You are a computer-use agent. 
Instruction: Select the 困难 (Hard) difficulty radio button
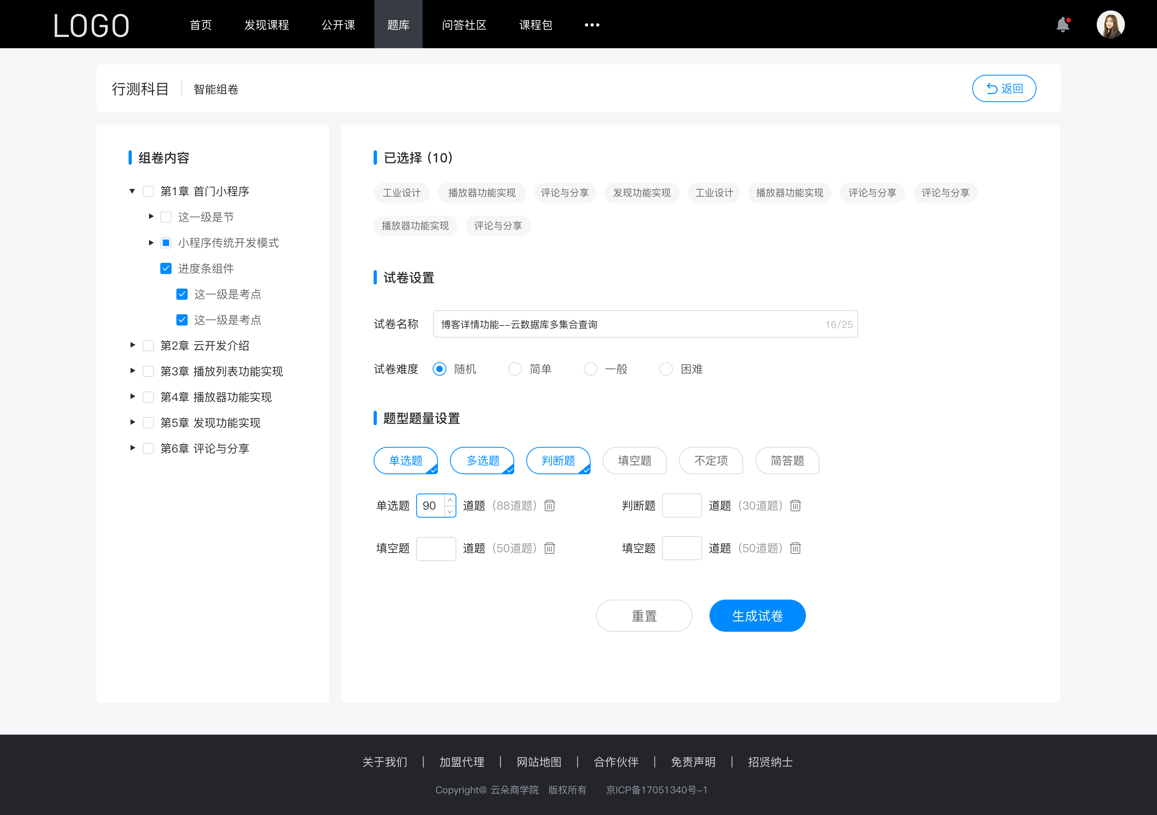667,369
